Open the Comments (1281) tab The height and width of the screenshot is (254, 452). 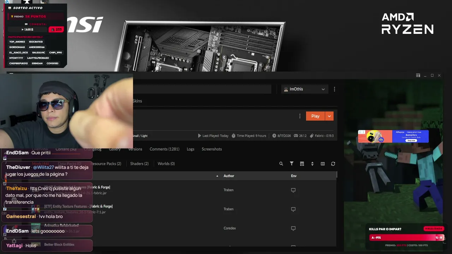click(165, 149)
